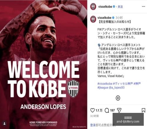Open the Welcome to Kobe post image

pyautogui.click(x=44, y=64)
